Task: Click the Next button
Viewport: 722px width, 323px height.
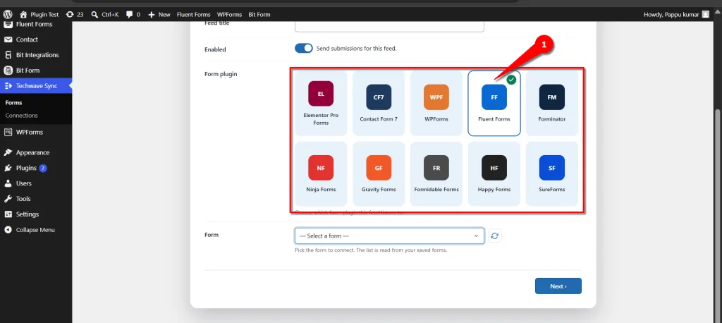Action: click(x=558, y=286)
